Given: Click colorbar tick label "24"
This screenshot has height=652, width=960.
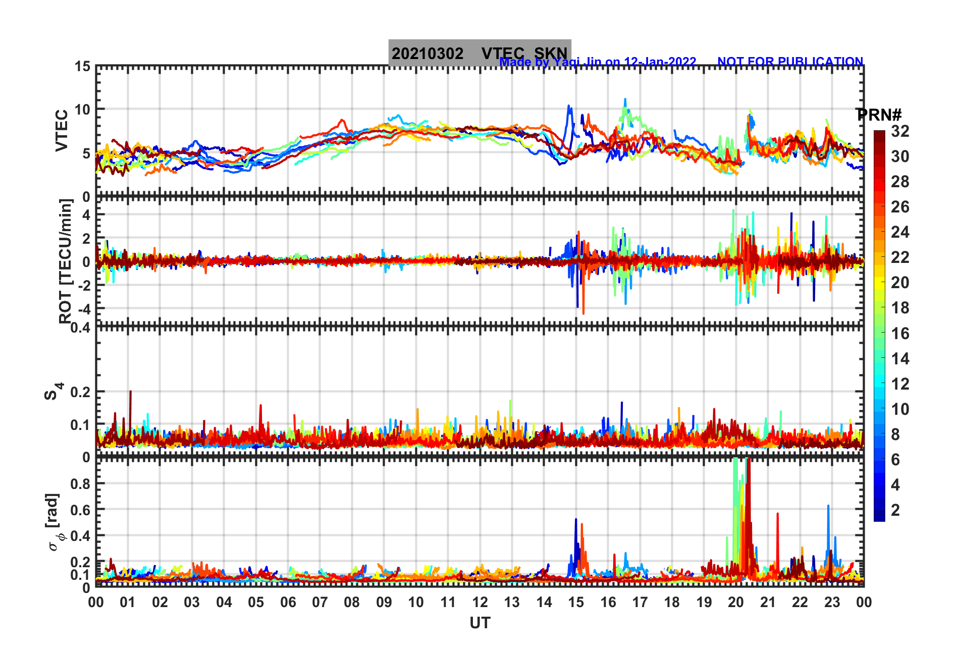Looking at the screenshot, I should (900, 232).
